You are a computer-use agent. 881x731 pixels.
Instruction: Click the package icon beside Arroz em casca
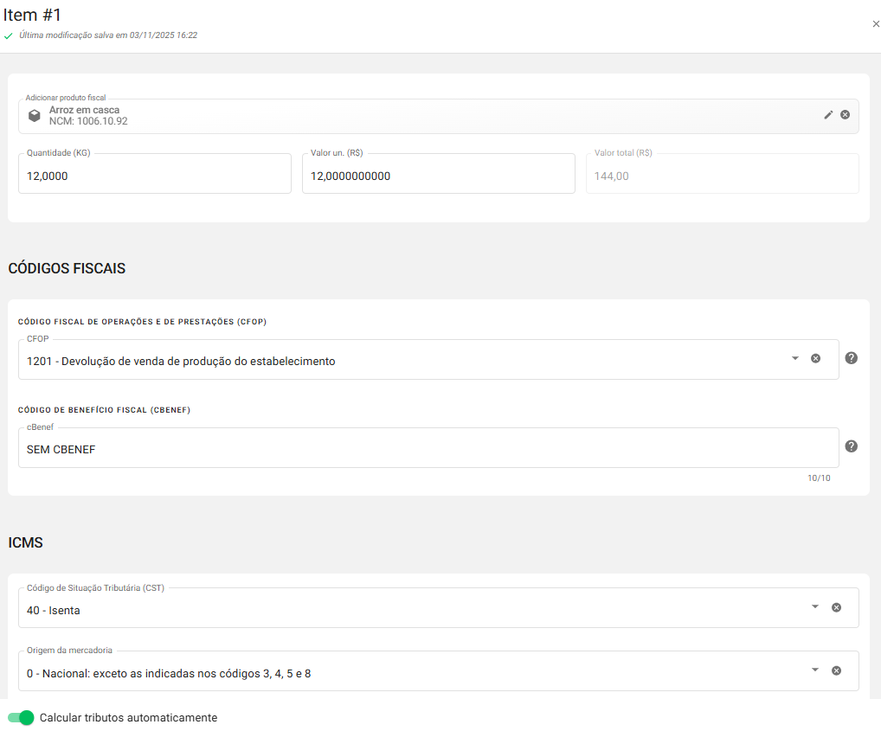click(x=35, y=116)
